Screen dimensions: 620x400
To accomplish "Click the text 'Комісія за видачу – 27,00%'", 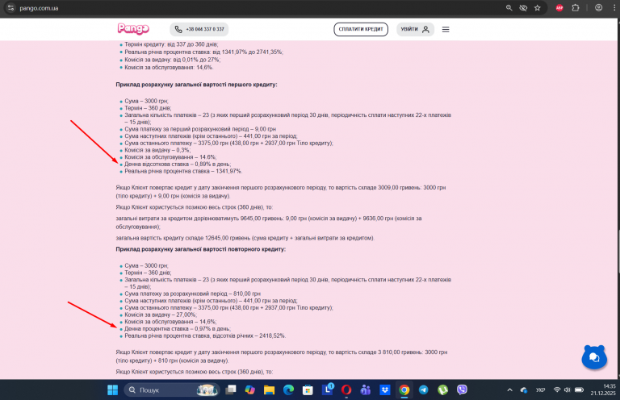I will [160, 315].
